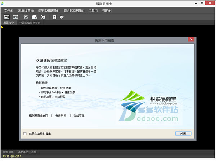Click the window with gear settings icon
The width and height of the screenshot is (216, 161).
[x=34, y=17]
